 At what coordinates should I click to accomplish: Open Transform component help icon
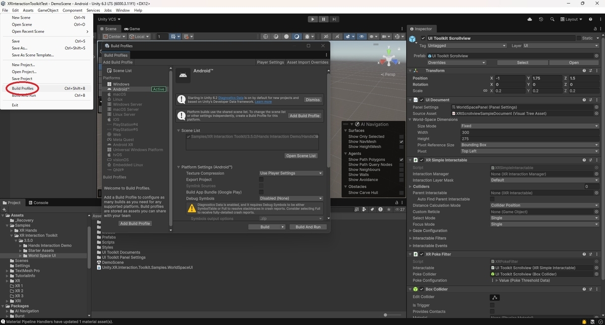(x=584, y=71)
